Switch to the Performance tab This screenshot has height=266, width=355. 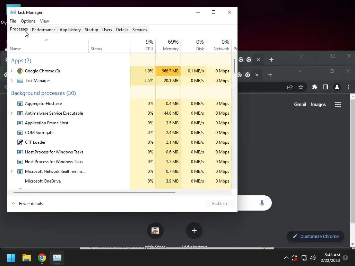coord(43,30)
